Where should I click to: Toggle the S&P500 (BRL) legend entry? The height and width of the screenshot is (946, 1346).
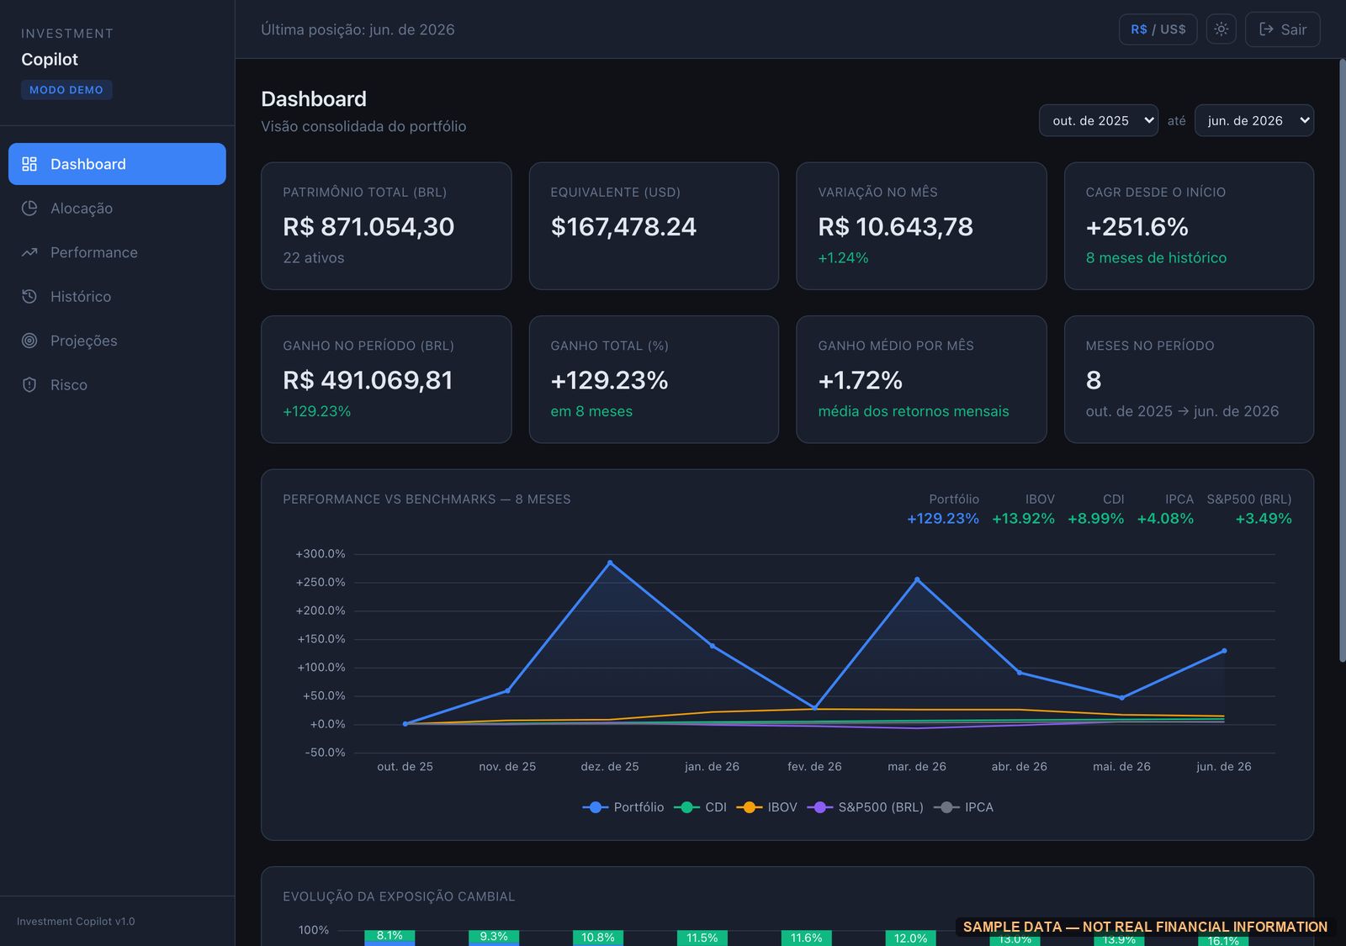point(866,807)
